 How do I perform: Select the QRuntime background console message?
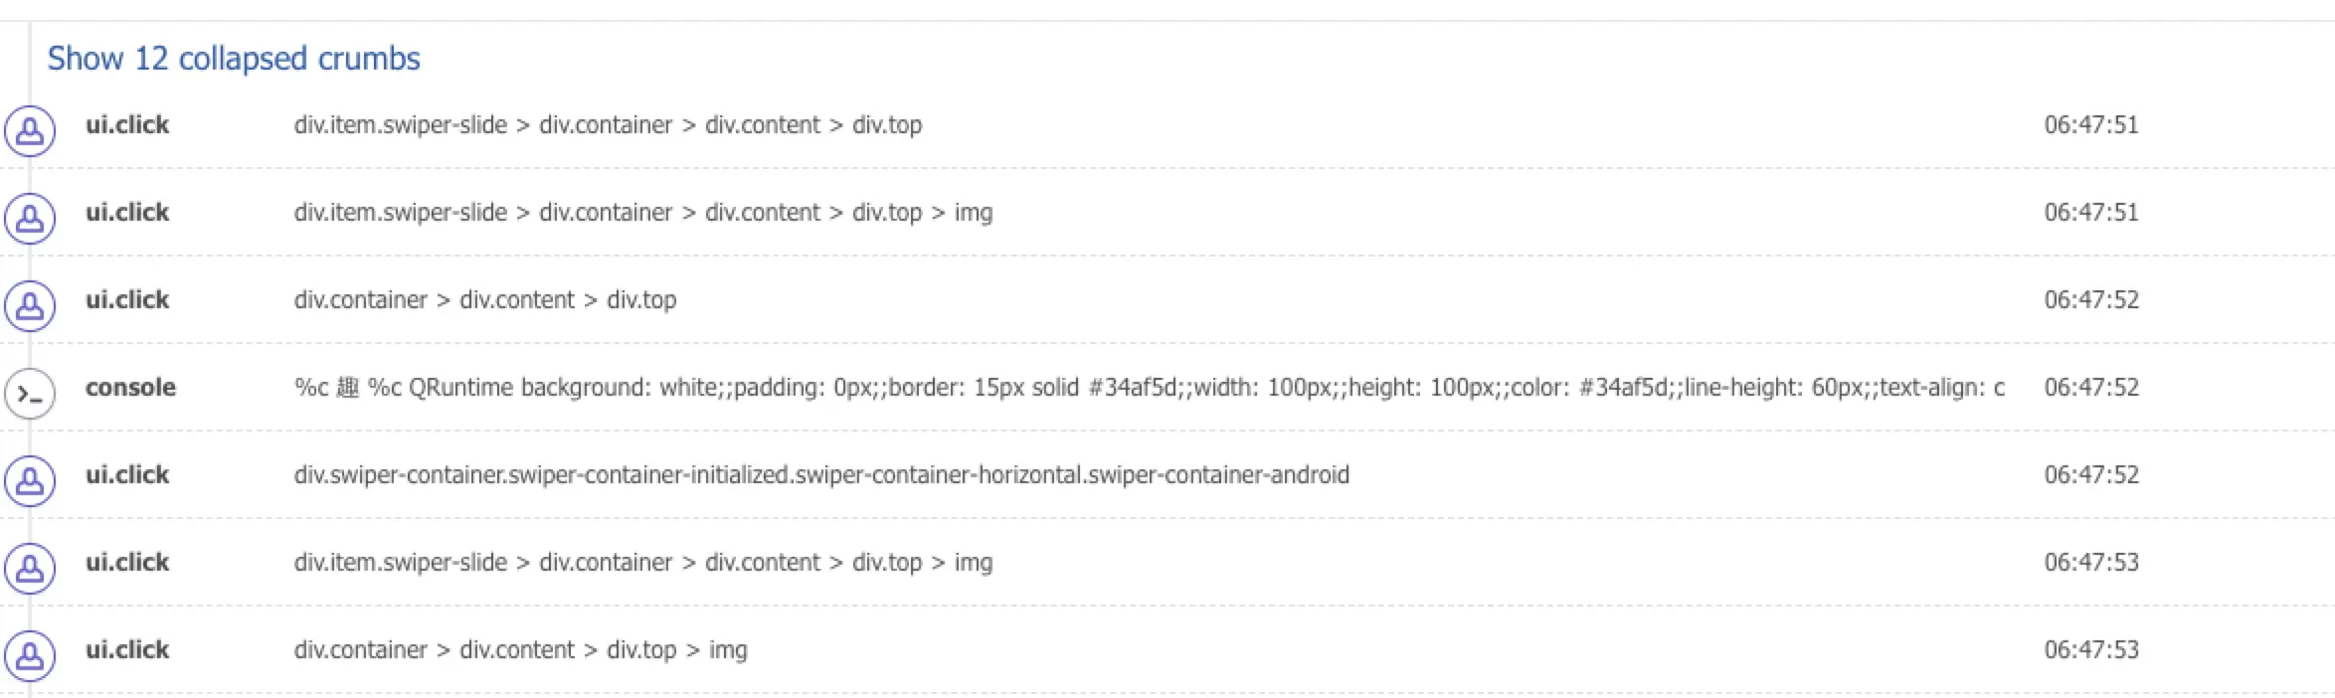click(x=1150, y=388)
